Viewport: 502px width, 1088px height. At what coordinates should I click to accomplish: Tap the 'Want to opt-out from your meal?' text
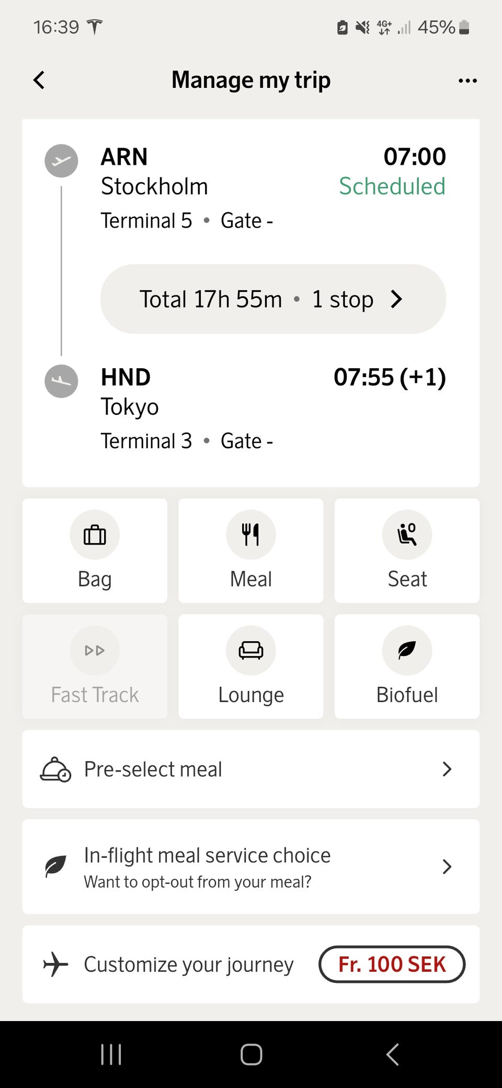click(198, 882)
